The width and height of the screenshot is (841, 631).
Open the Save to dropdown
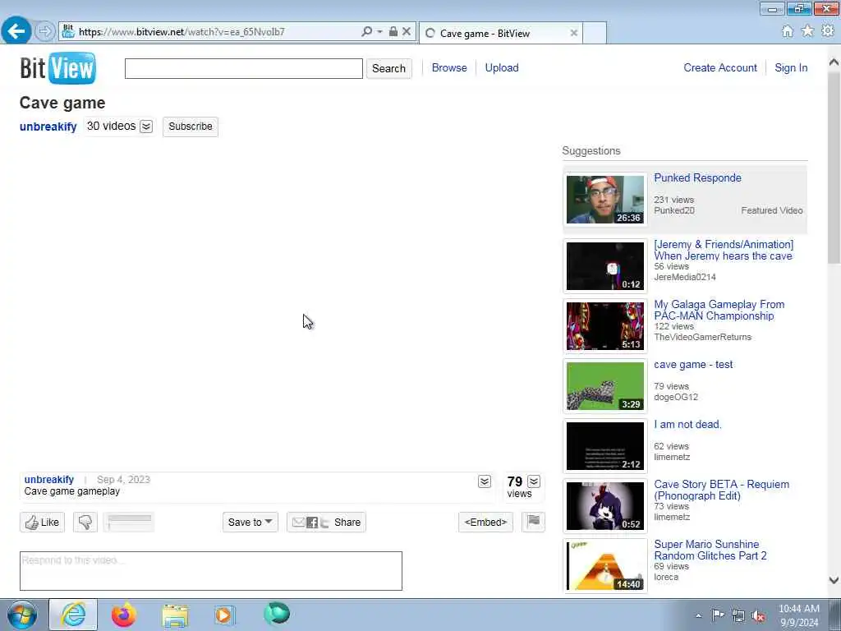pos(250,522)
